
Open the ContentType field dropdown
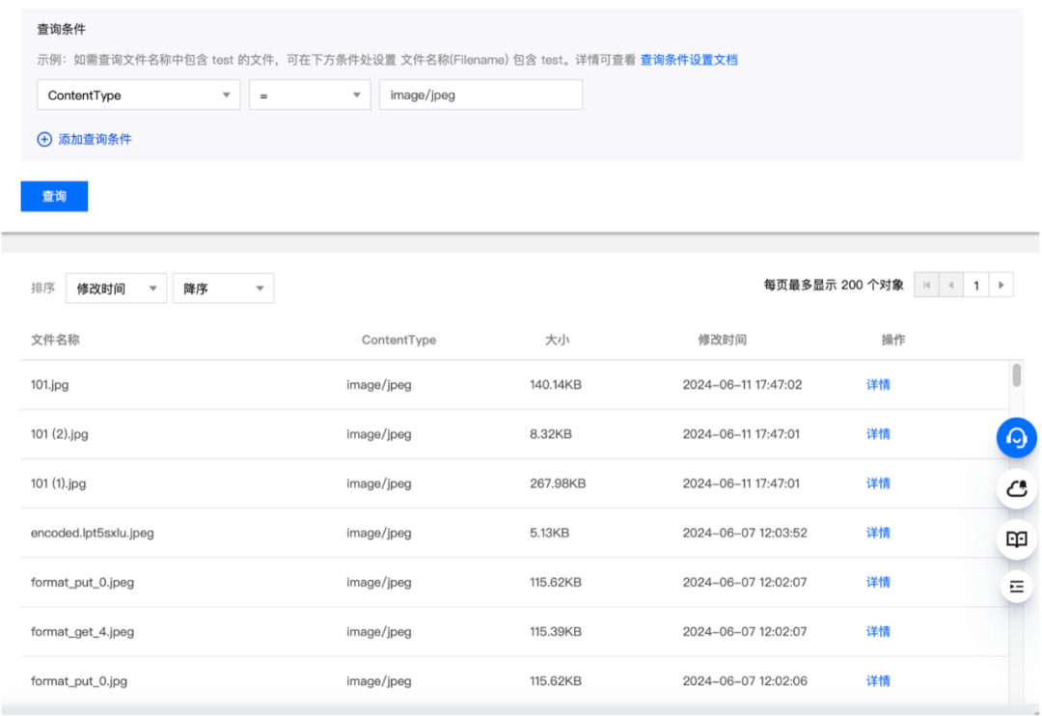137,95
